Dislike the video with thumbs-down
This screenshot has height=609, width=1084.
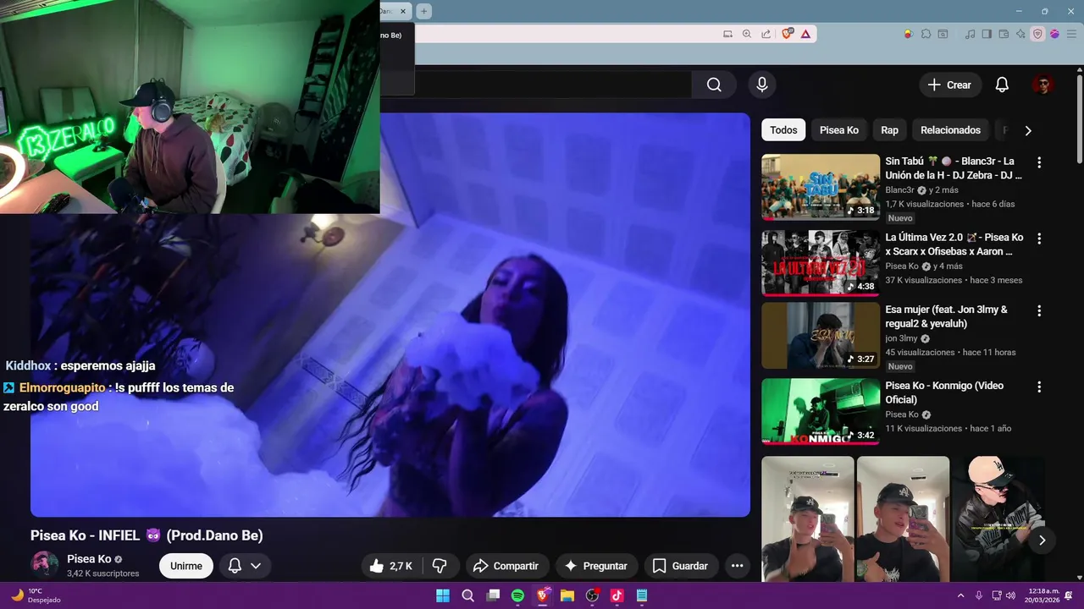click(x=440, y=566)
